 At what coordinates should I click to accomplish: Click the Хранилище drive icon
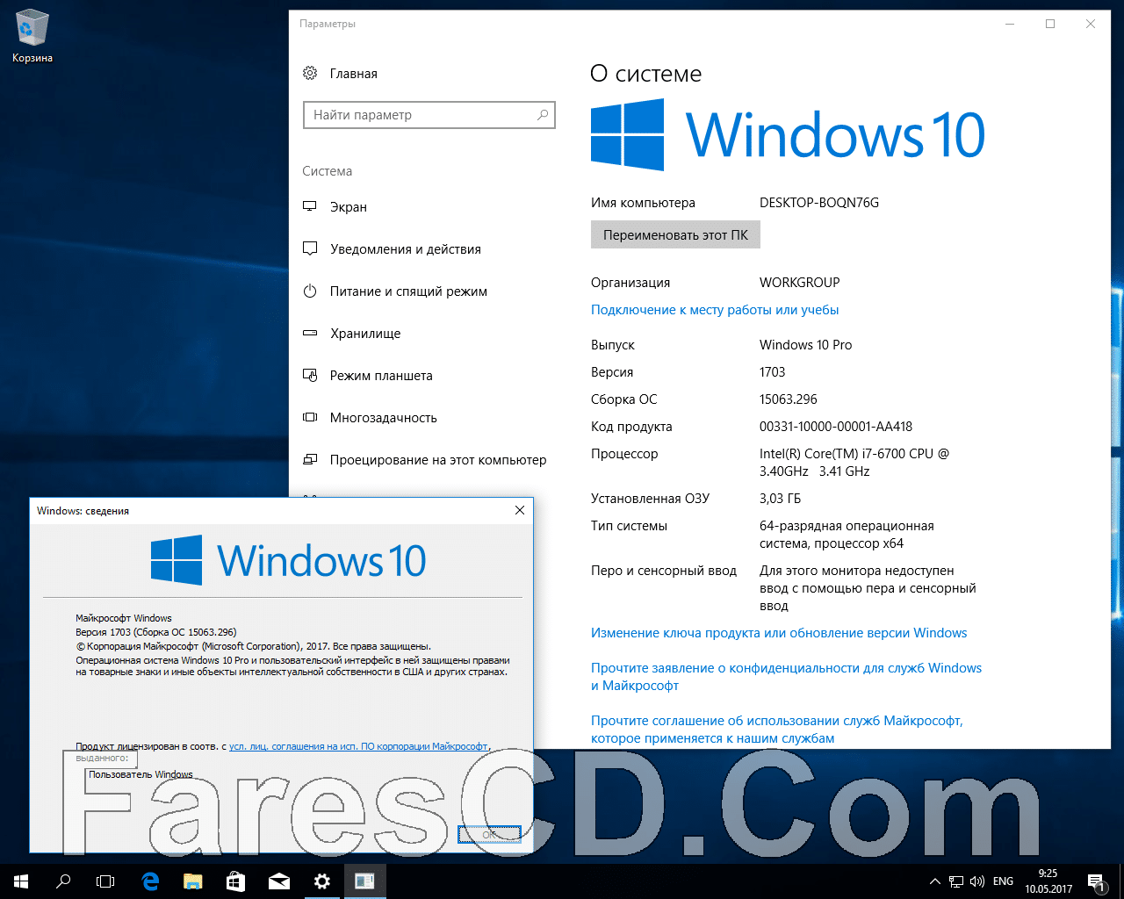tap(310, 334)
